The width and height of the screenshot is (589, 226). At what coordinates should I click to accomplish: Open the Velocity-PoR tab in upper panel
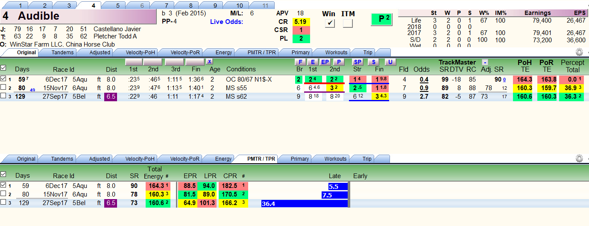(x=185, y=53)
